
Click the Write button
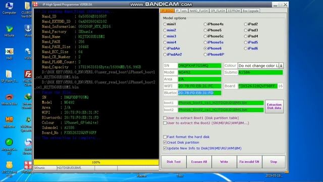pos(224,162)
